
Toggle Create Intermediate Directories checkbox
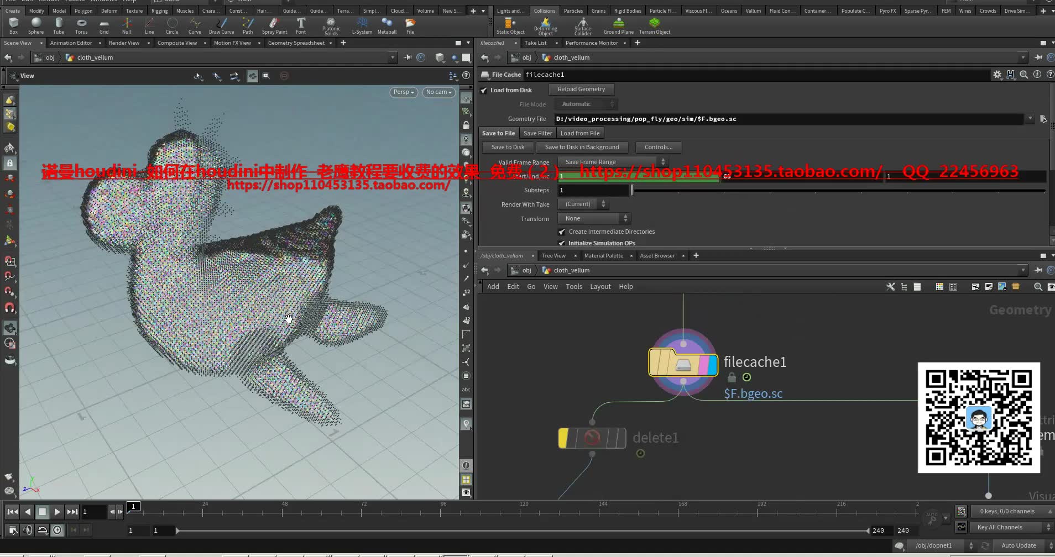pyautogui.click(x=562, y=232)
